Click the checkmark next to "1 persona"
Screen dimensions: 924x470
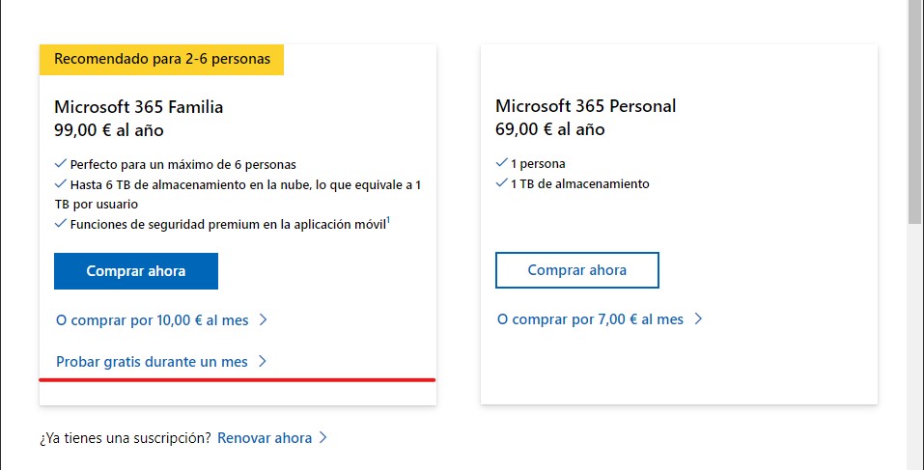pyautogui.click(x=501, y=163)
